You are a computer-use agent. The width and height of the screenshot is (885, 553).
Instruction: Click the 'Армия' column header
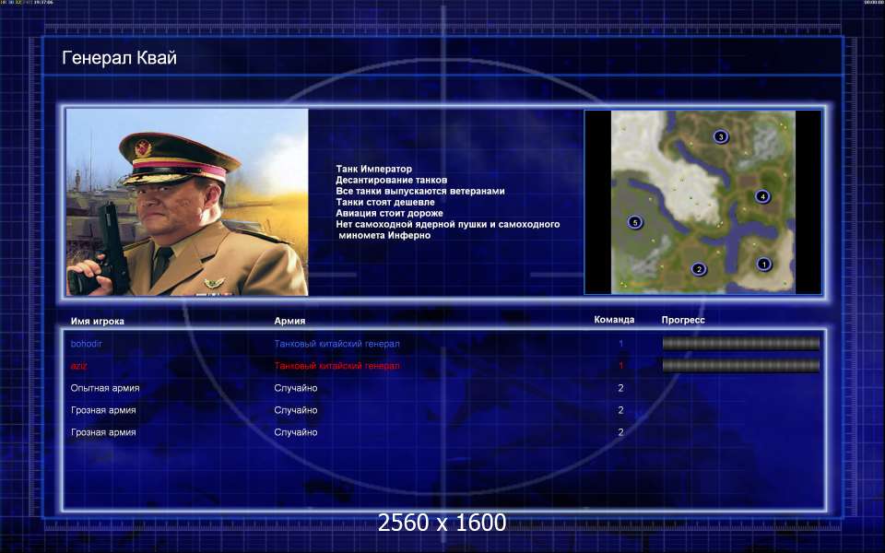point(289,321)
